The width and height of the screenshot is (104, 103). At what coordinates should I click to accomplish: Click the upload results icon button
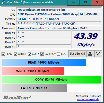click(x=90, y=54)
